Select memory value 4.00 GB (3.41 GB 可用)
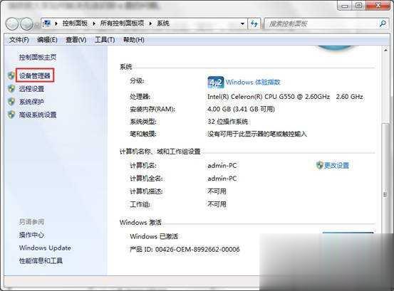 pos(241,109)
